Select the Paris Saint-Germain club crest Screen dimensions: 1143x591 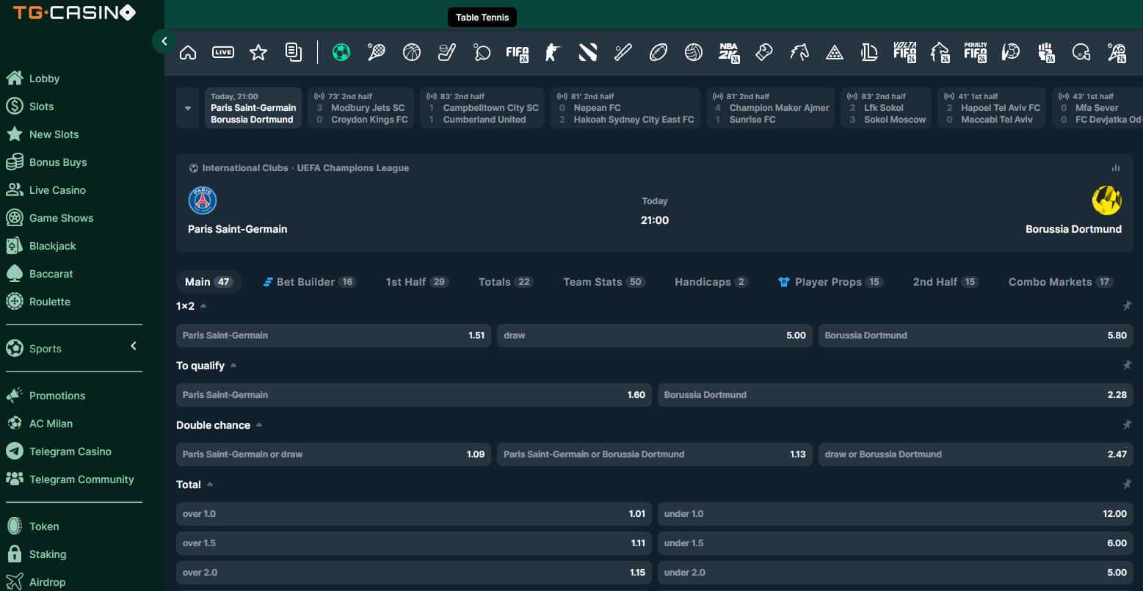(203, 200)
